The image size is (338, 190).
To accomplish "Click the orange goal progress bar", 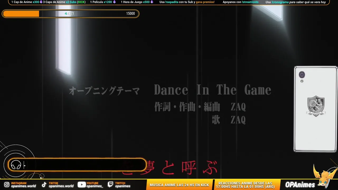I will tap(71, 14).
